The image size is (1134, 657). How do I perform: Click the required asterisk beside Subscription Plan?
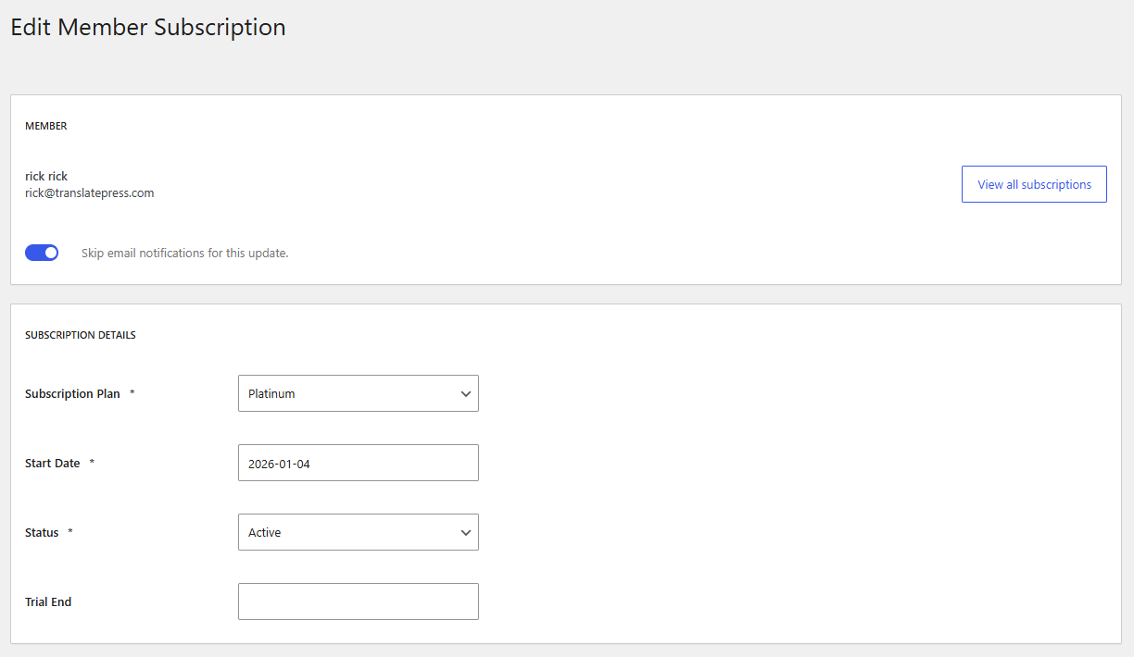pos(132,393)
